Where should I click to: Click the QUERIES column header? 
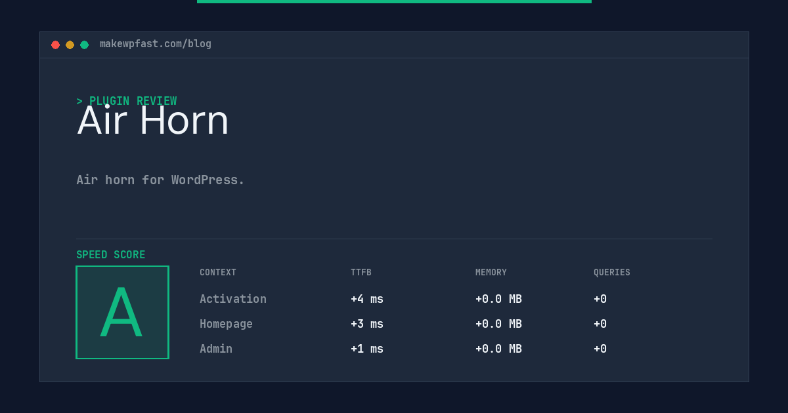click(x=612, y=273)
